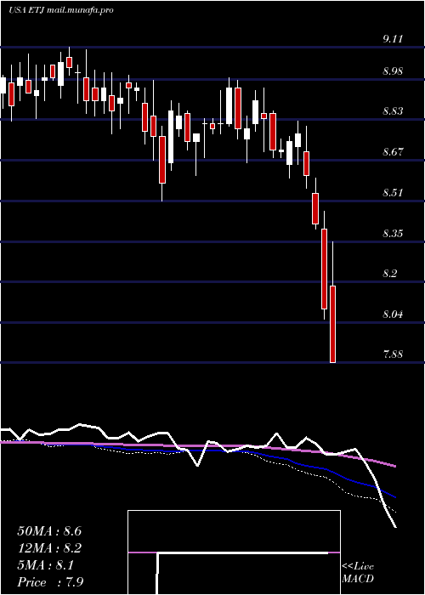Click the '<<Live MACD' label
Screen dimensions: 425x595
(x=358, y=573)
